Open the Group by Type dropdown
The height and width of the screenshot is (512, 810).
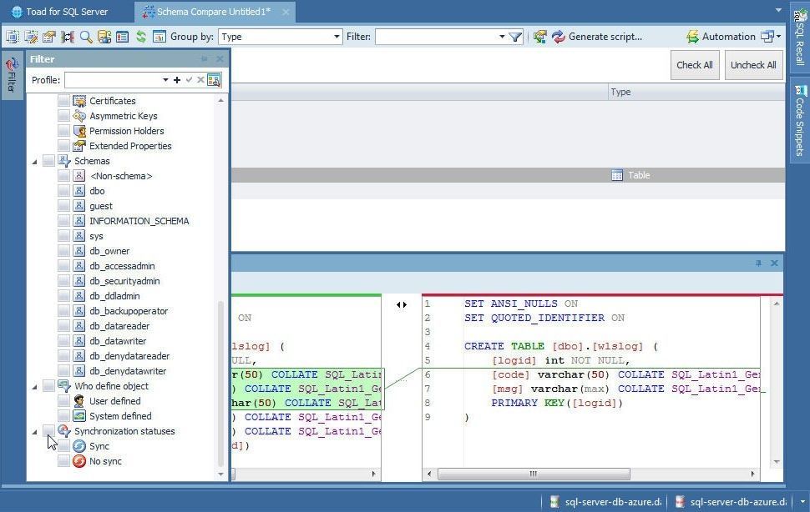[x=337, y=37]
